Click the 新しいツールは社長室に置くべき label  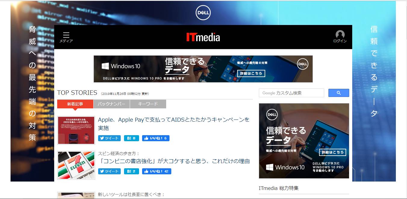(x=132, y=194)
